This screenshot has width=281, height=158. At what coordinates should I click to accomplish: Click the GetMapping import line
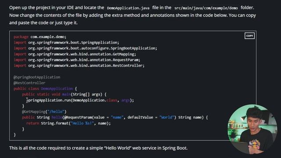point(75,54)
